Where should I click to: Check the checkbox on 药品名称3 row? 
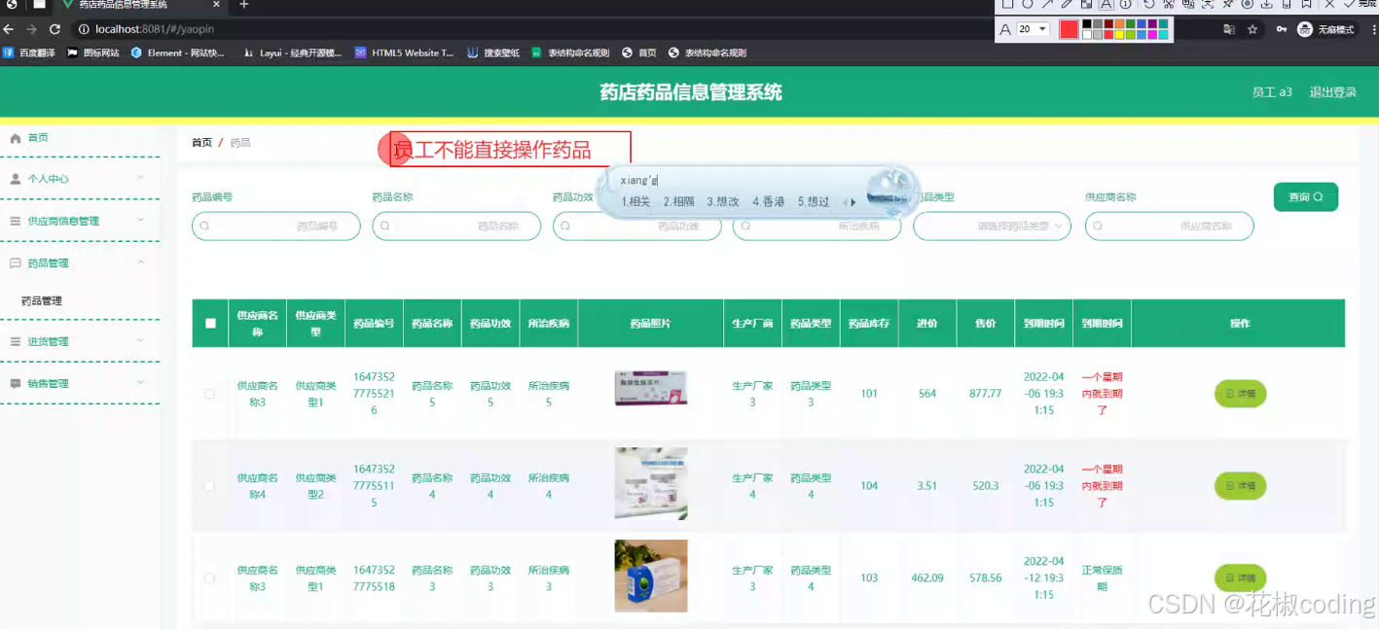point(209,577)
